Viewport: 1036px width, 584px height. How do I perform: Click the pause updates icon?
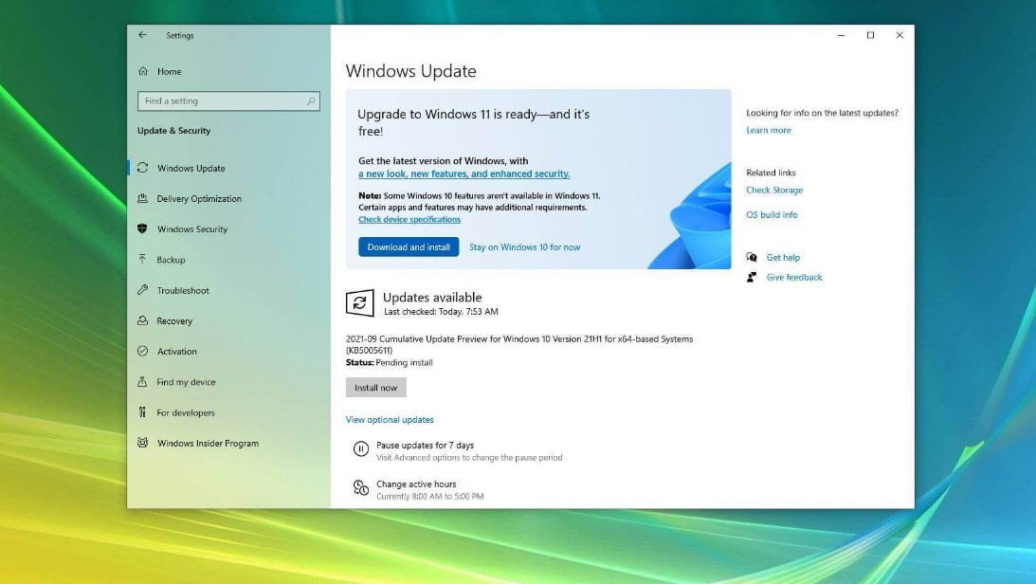pyautogui.click(x=361, y=449)
